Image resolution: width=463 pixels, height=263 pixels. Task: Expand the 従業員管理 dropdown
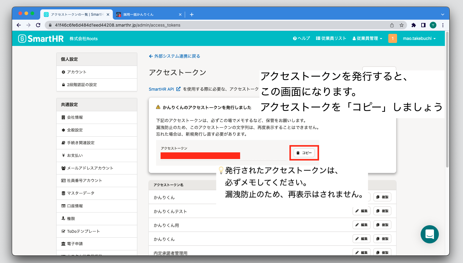click(x=367, y=38)
